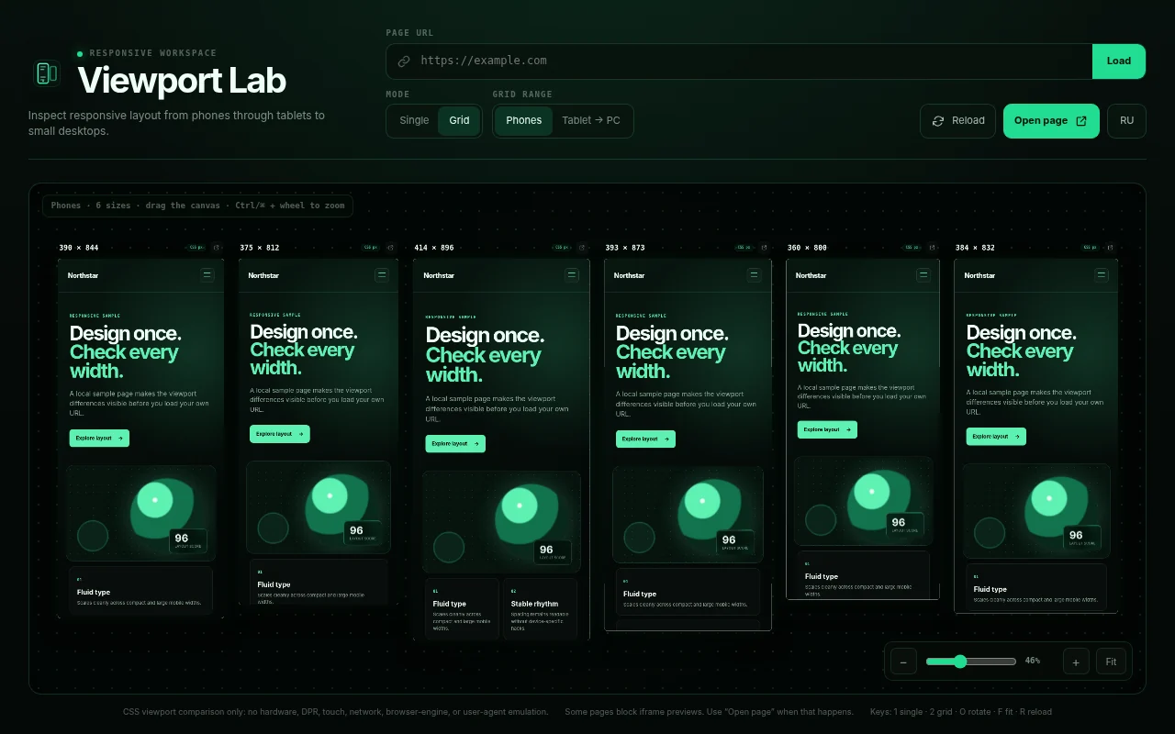Screen dimensions: 1175x734
Task: Open hamburger menu in the 393 × 873 preview
Action: click(x=755, y=274)
